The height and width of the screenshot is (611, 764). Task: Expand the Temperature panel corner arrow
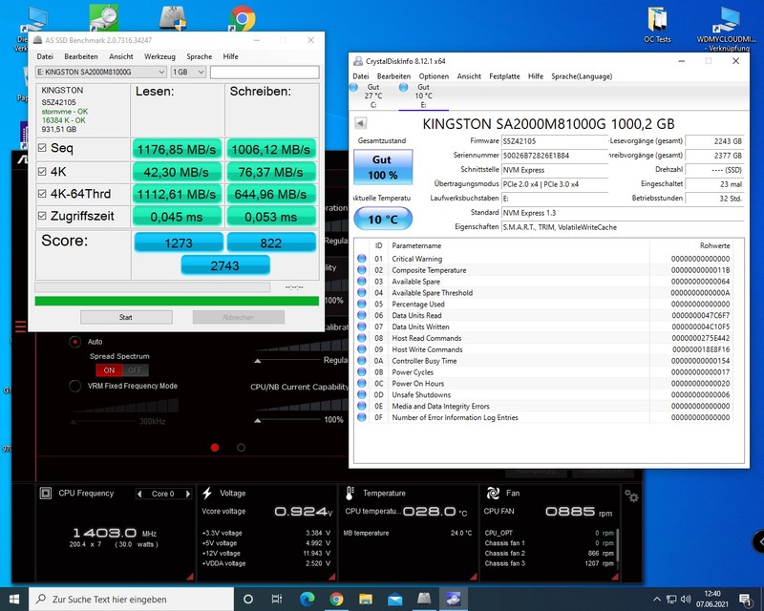(473, 577)
